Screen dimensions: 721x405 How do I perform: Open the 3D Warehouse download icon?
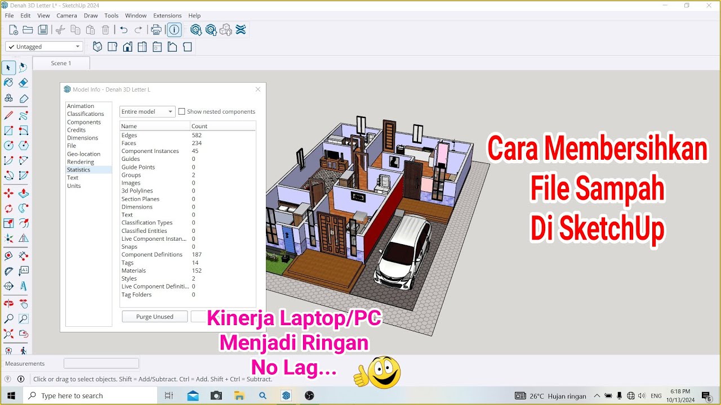coord(195,30)
